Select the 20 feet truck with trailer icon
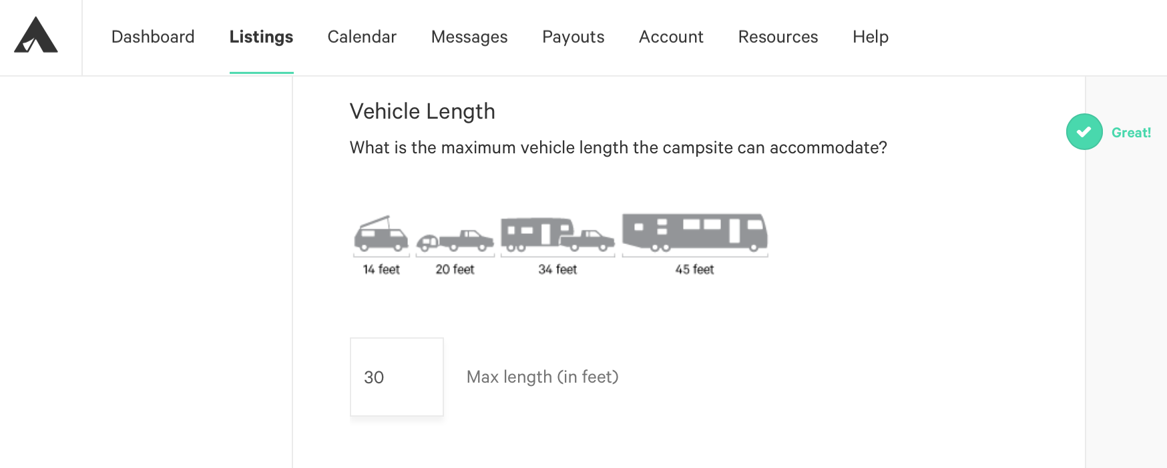 pos(455,241)
